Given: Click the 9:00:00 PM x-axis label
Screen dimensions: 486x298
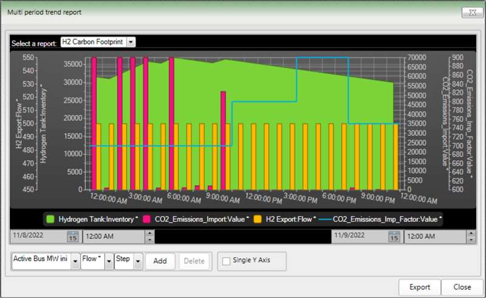Looking at the screenshot, I should coord(378,198).
